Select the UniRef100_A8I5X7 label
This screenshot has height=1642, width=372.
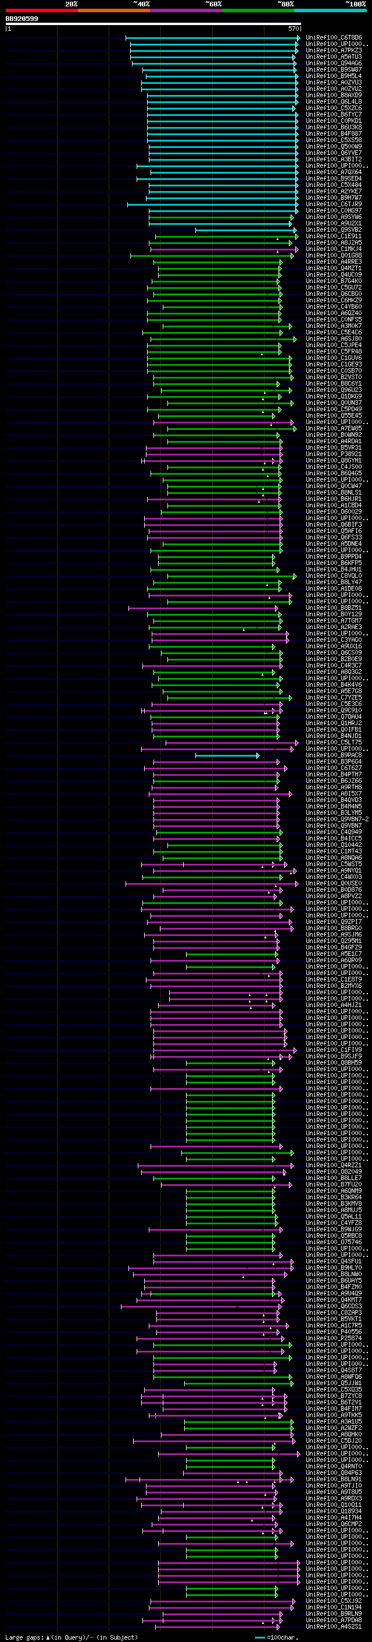[x=333, y=794]
